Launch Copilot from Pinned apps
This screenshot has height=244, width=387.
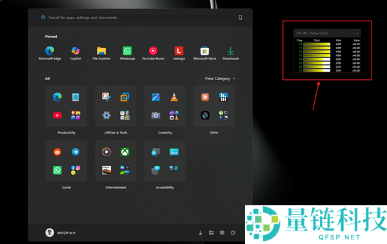coord(75,53)
